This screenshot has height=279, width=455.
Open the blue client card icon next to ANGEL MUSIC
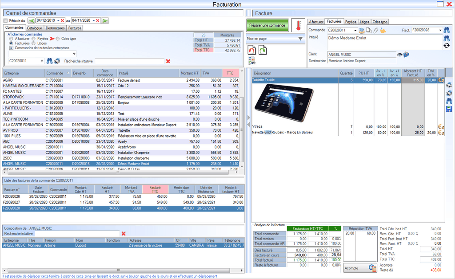(406, 55)
